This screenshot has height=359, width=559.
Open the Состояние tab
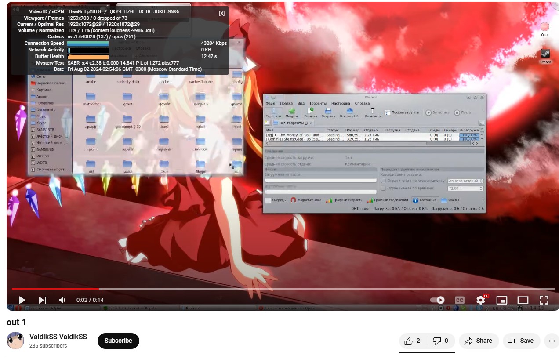coord(425,200)
